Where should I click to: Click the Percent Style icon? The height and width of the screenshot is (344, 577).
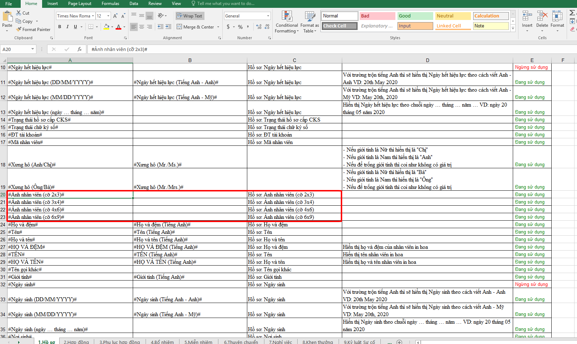point(240,27)
